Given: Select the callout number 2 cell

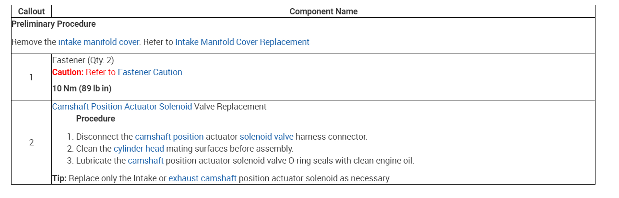Looking at the screenshot, I should [31, 143].
